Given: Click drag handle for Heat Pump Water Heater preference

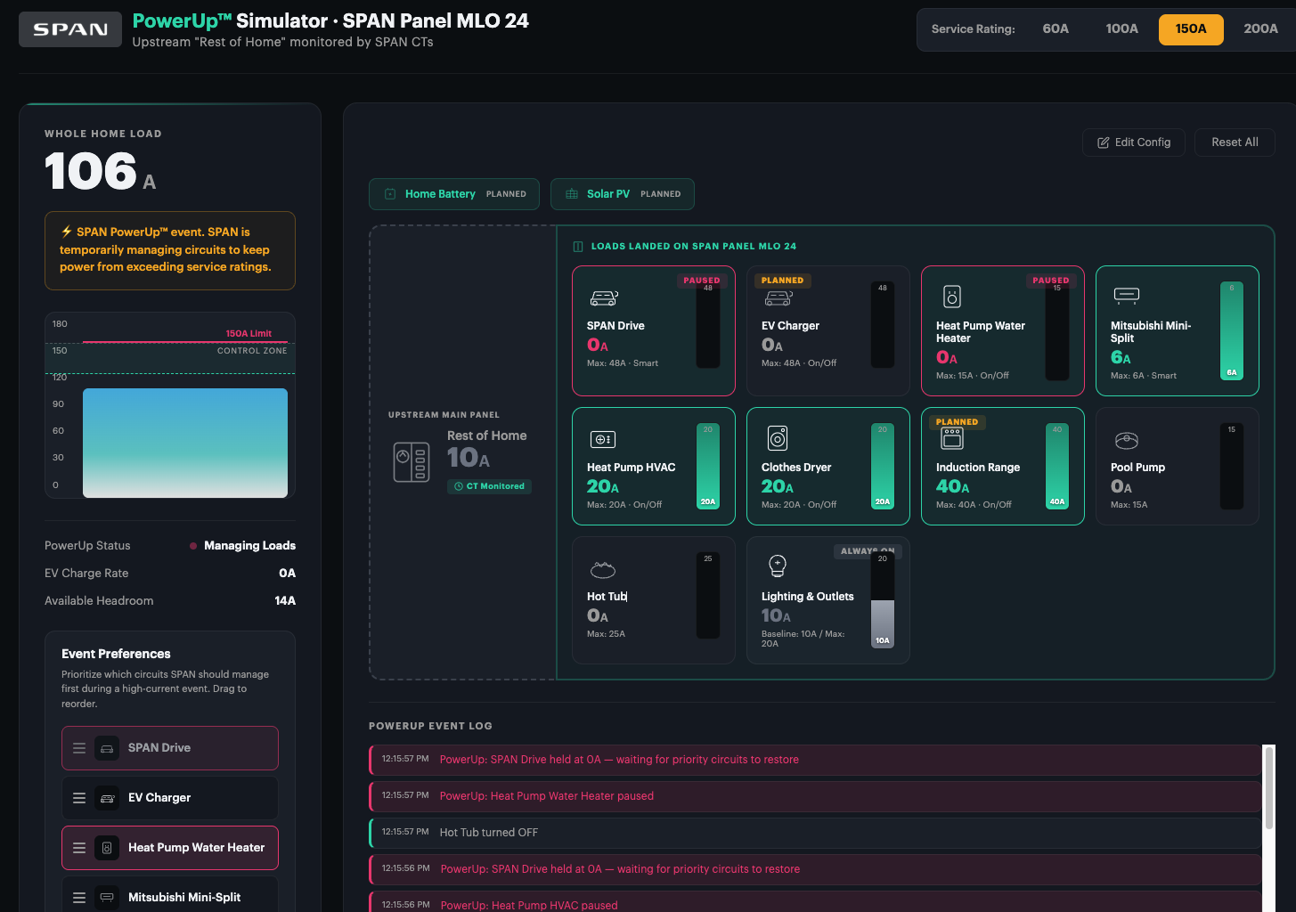Looking at the screenshot, I should point(79,848).
